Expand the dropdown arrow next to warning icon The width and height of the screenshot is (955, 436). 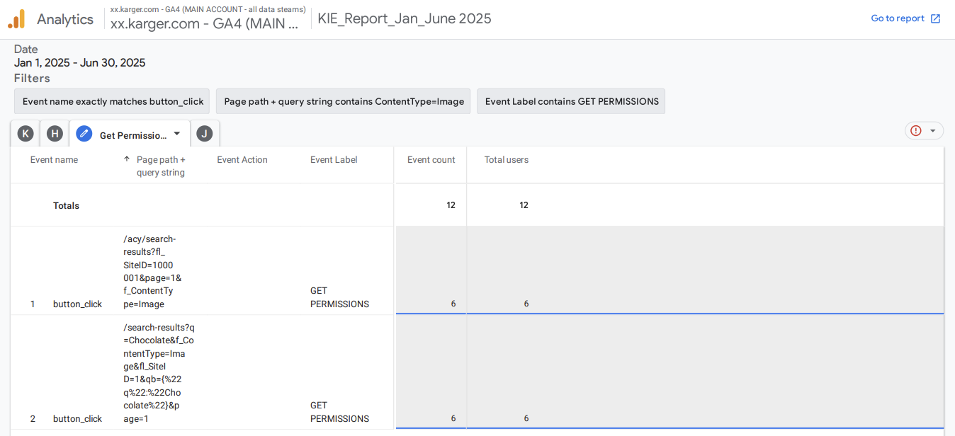tap(933, 131)
